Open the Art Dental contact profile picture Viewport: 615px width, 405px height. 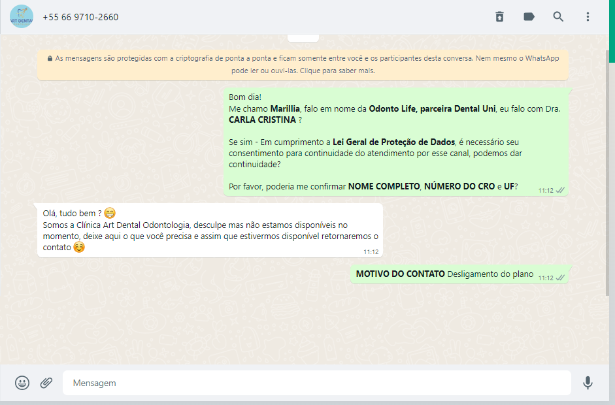pyautogui.click(x=21, y=16)
